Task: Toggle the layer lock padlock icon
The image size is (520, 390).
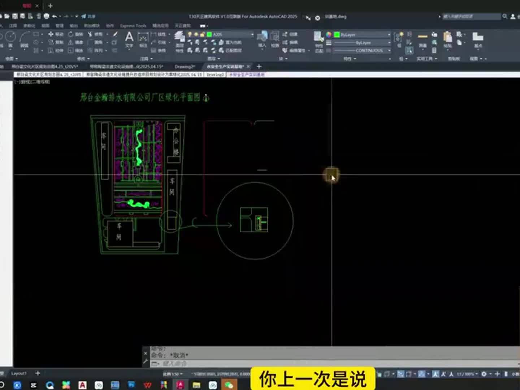Action: [x=203, y=34]
